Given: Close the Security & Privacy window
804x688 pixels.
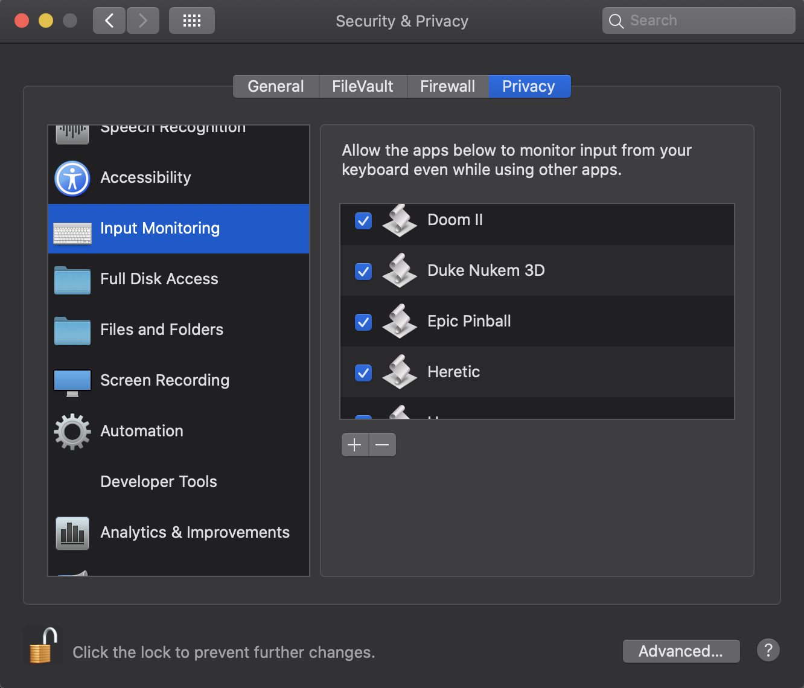Looking at the screenshot, I should [x=22, y=21].
